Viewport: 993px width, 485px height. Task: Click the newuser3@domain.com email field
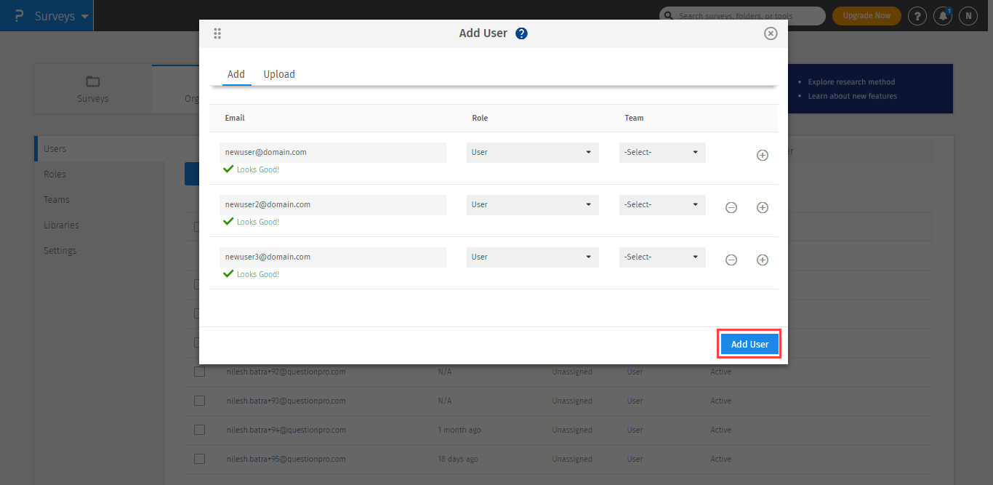coord(333,257)
